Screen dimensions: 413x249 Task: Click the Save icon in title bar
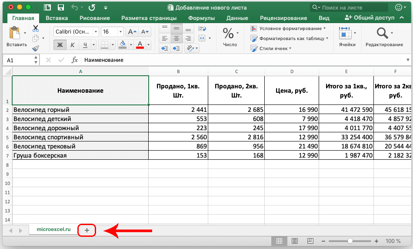pyautogui.click(x=61, y=7)
